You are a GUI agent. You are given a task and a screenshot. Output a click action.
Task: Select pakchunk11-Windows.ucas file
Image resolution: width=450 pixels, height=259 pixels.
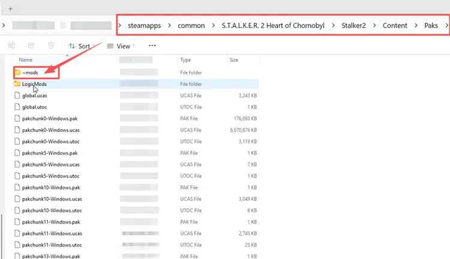point(52,233)
